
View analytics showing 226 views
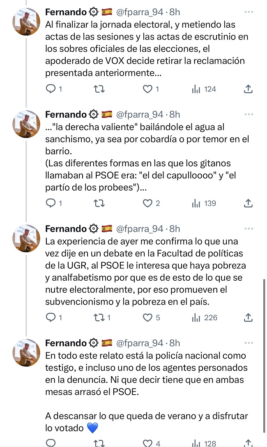click(205, 318)
